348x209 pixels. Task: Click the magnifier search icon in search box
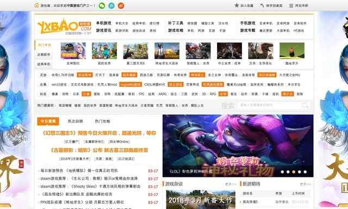click(x=305, y=105)
